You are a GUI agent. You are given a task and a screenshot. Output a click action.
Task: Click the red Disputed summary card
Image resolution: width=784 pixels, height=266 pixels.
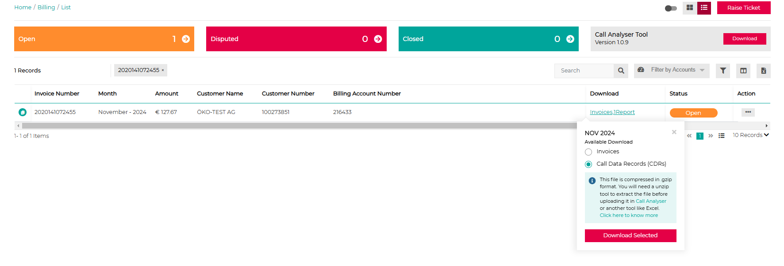tap(296, 39)
